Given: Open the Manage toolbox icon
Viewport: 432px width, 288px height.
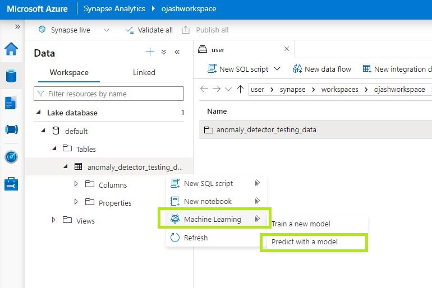Looking at the screenshot, I should click(11, 184).
